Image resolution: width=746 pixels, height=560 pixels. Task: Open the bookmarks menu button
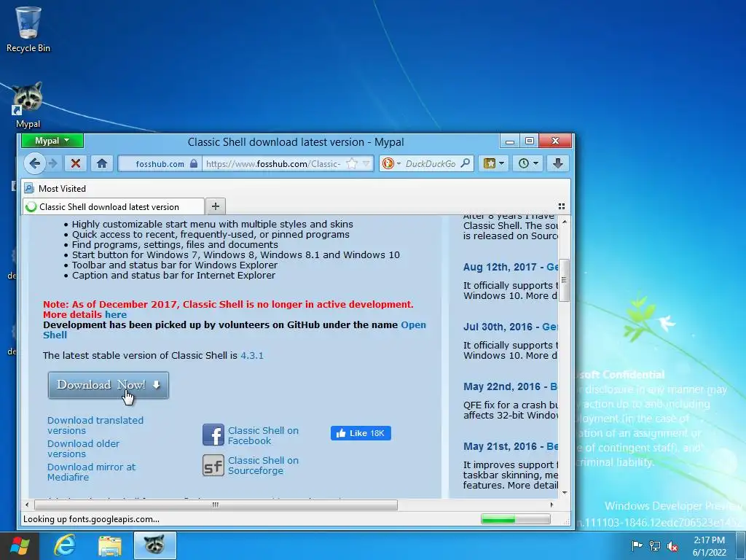coord(493,163)
